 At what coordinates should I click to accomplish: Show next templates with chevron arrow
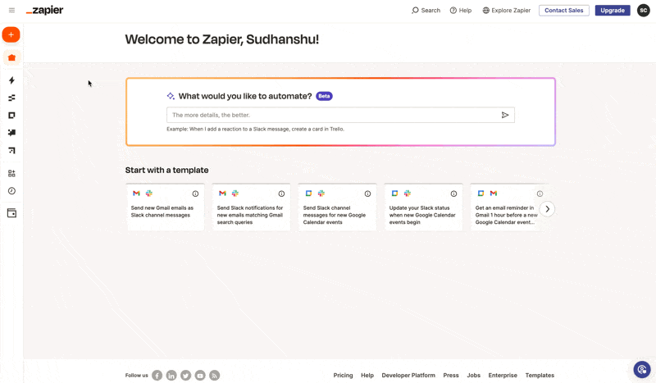[547, 209]
